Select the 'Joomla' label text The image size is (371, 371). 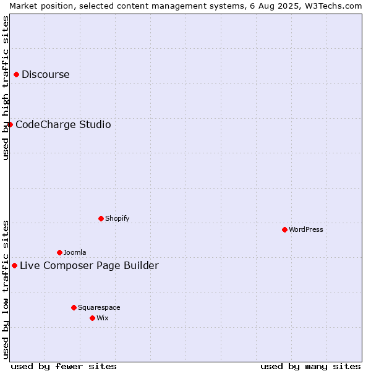coord(75,252)
